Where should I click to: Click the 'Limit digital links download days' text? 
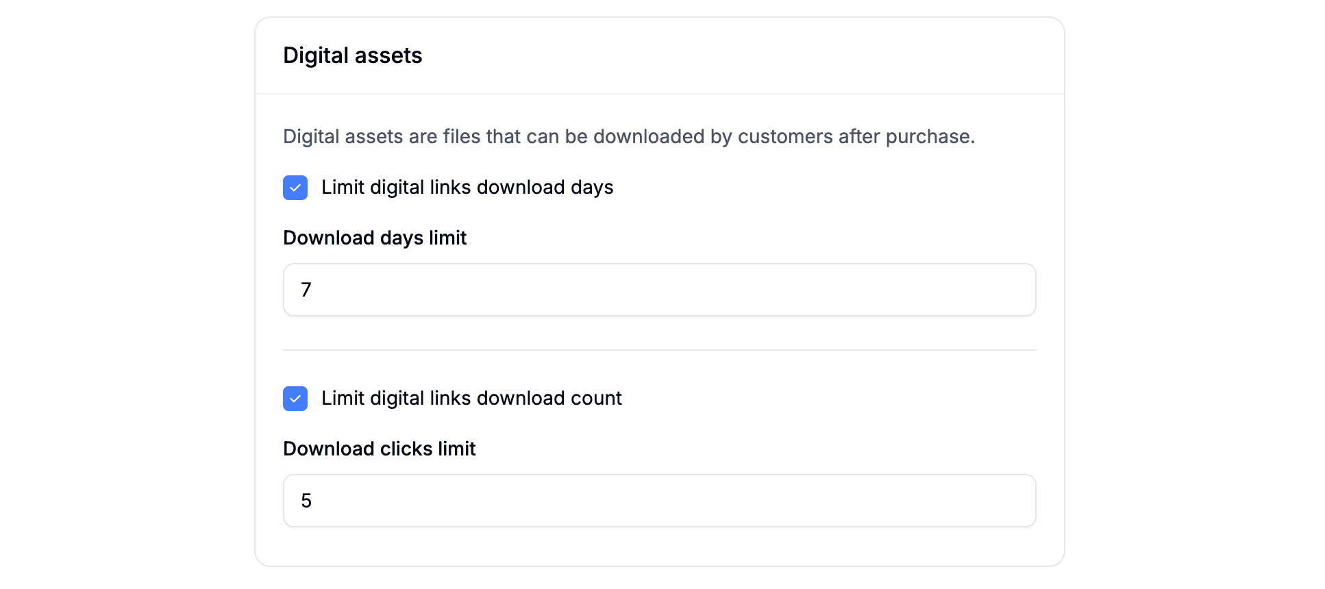tap(467, 187)
